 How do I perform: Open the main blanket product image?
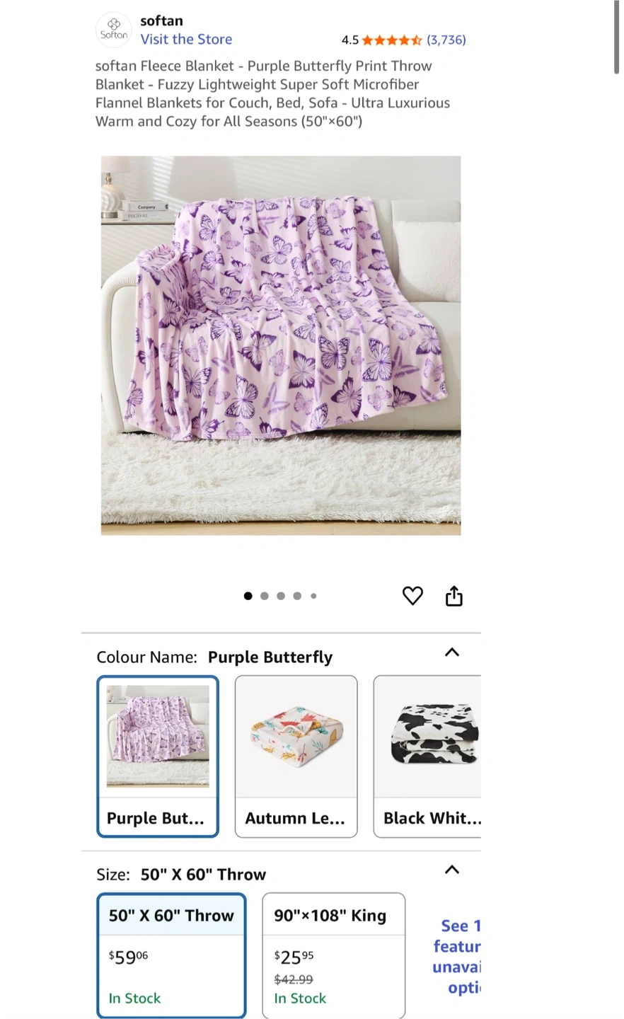click(281, 345)
